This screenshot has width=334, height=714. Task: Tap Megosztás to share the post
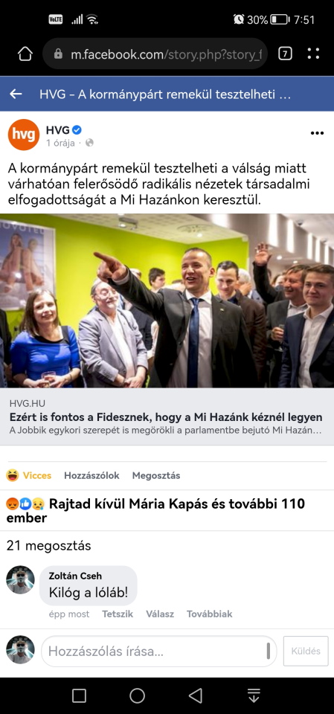click(155, 475)
